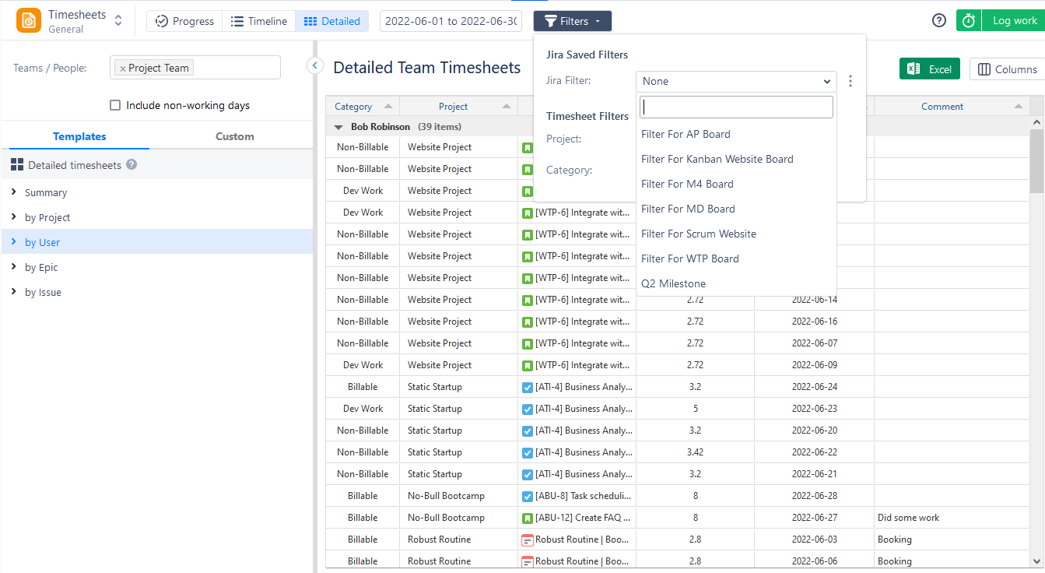
Task: Click the Jira Filter more options dots
Action: click(850, 81)
